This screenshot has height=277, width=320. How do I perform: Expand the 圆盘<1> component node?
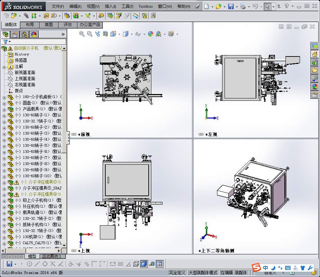click(x=4, y=104)
